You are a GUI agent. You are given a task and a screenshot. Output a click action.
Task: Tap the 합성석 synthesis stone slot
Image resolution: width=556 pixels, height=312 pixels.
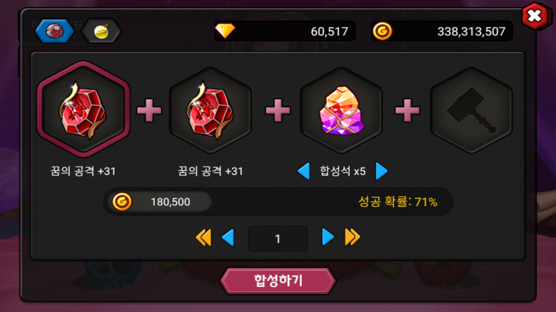tap(341, 110)
